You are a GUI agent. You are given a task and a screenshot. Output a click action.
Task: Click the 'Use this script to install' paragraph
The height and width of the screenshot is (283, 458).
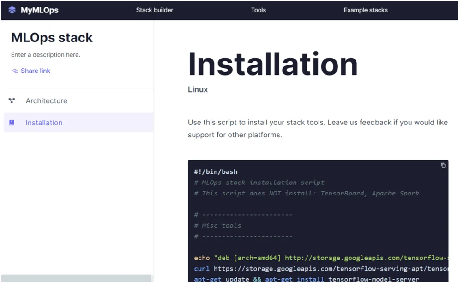tap(318, 129)
